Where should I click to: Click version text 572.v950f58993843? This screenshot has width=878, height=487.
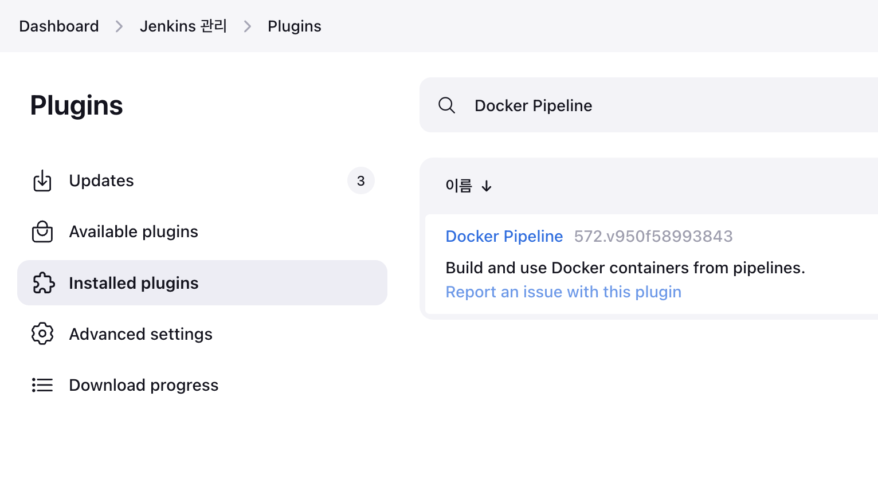(x=653, y=236)
